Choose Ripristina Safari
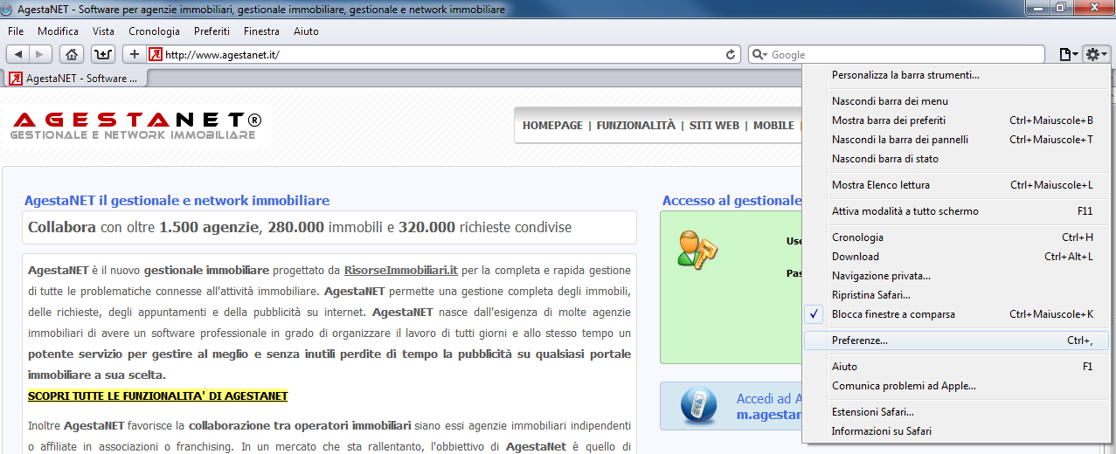The height and width of the screenshot is (454, 1116). [956, 295]
